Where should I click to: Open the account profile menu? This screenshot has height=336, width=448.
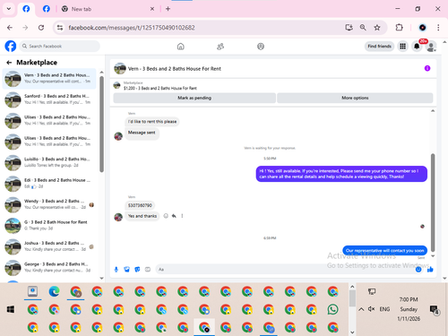point(431,47)
